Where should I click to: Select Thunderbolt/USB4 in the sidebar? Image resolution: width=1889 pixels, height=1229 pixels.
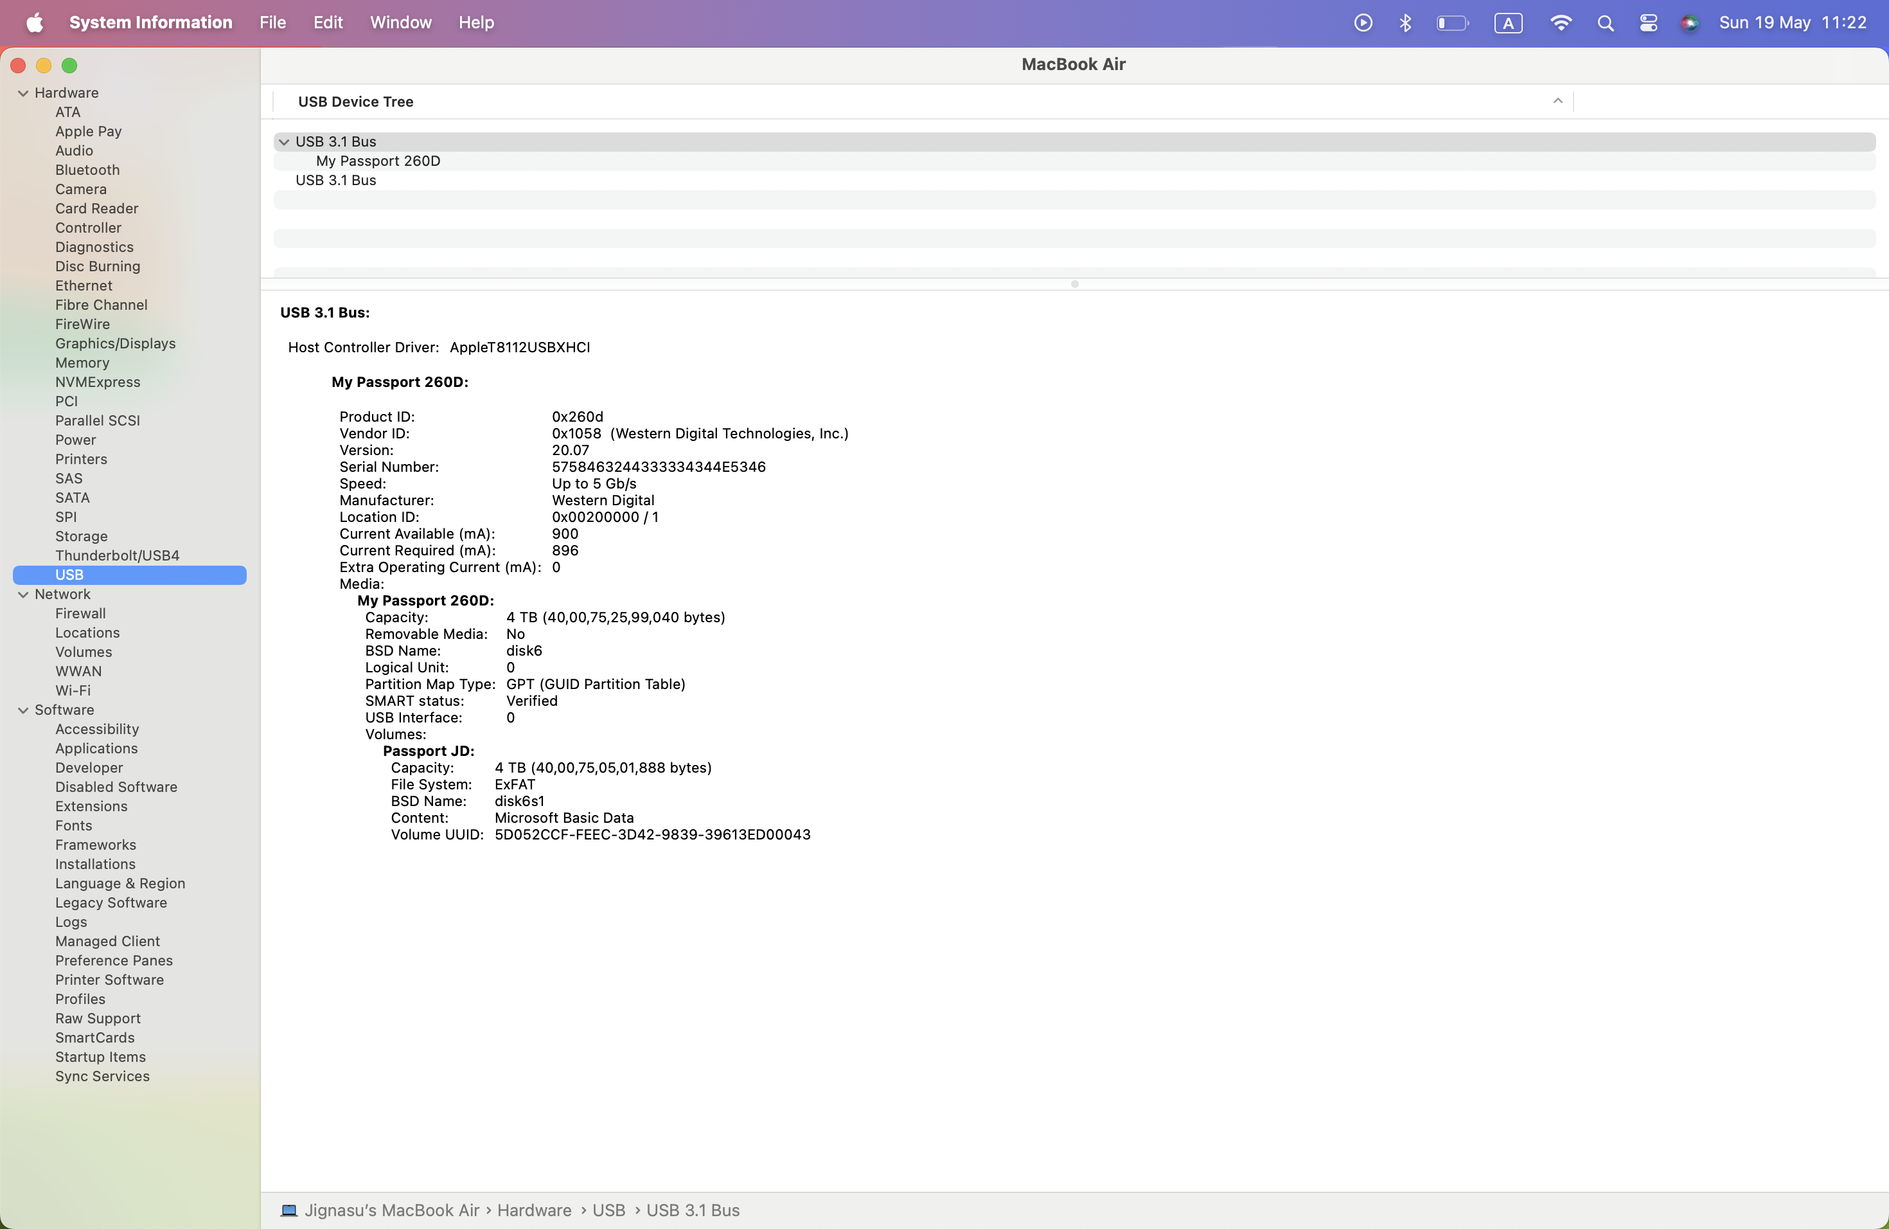pos(117,556)
